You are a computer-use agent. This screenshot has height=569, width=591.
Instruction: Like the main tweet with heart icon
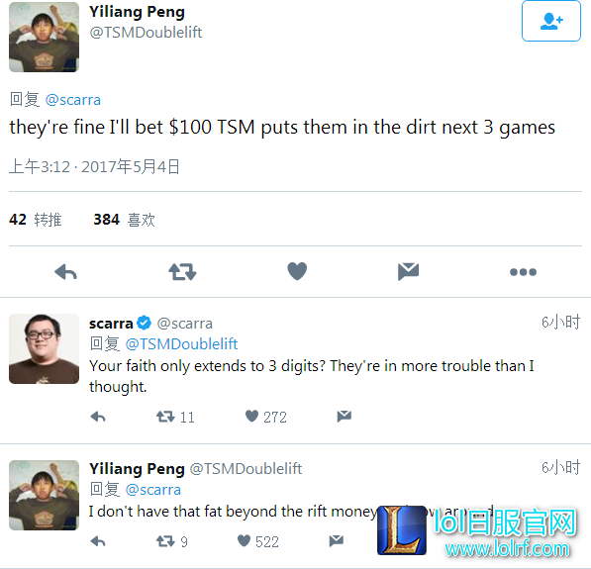297,271
